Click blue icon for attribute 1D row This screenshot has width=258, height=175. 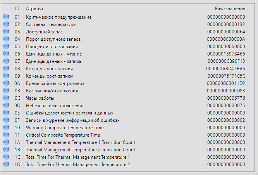point(6,164)
